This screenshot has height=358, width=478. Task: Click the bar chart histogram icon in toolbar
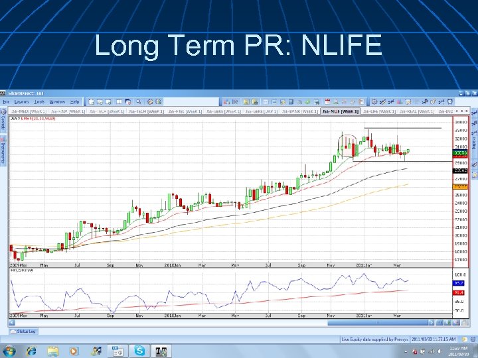pyautogui.click(x=400, y=102)
